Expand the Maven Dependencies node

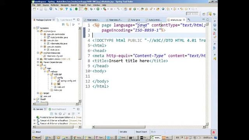38,62
